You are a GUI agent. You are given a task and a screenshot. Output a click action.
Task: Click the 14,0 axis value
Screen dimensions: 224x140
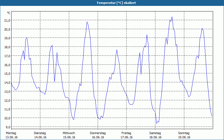[7, 83]
